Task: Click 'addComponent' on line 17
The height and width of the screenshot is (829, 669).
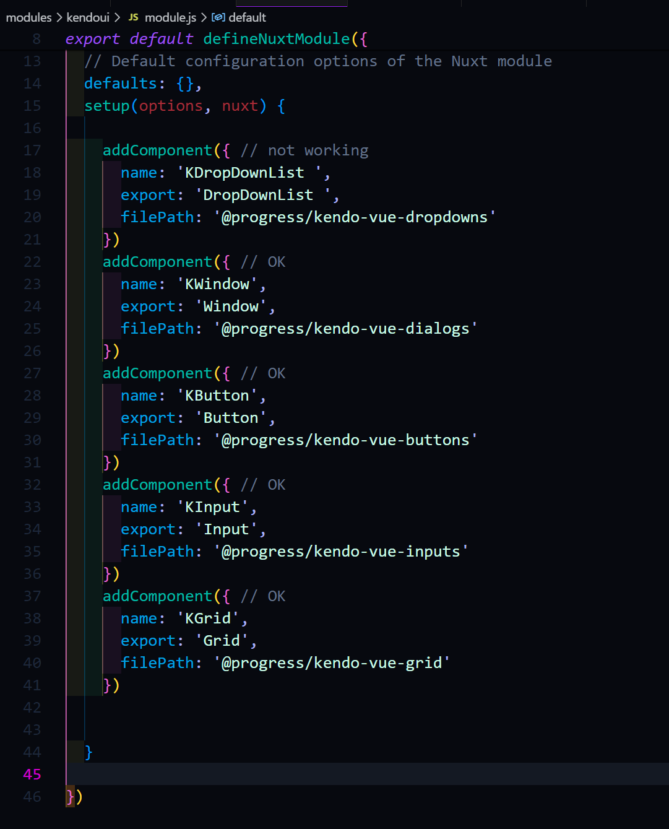Action: click(x=157, y=150)
